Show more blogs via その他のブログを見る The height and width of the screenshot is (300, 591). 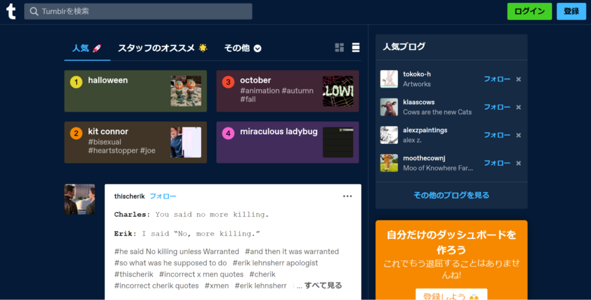(x=451, y=195)
